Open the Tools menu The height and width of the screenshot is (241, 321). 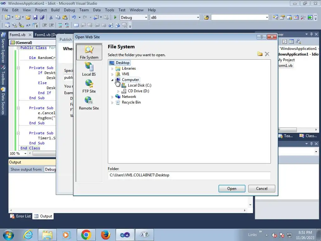click(x=109, y=10)
